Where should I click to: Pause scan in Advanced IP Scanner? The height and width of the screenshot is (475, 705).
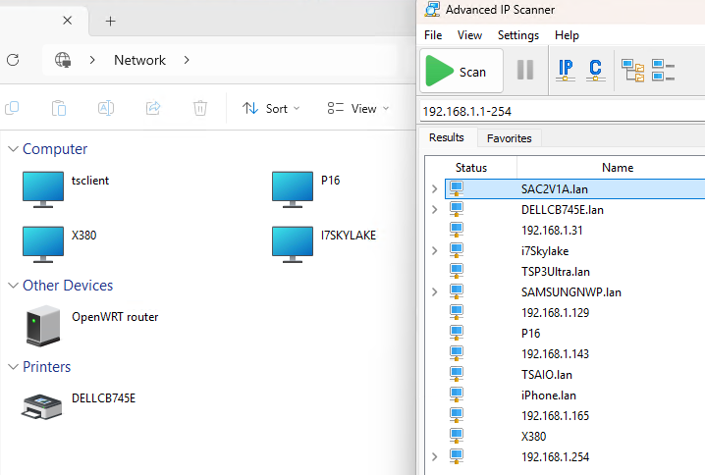(525, 70)
